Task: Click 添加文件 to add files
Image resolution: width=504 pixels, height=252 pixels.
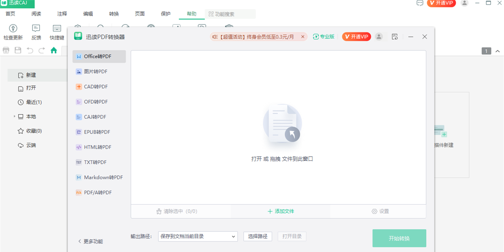Action: 281,211
